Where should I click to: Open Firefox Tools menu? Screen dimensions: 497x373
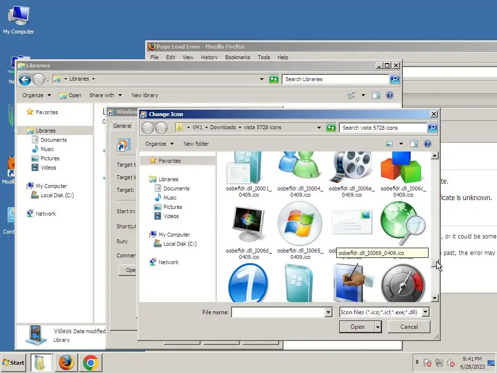pos(264,57)
